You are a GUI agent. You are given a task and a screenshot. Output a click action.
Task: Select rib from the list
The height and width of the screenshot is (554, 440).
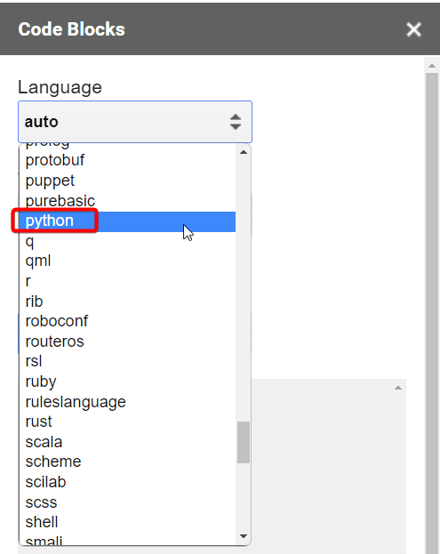click(127, 301)
